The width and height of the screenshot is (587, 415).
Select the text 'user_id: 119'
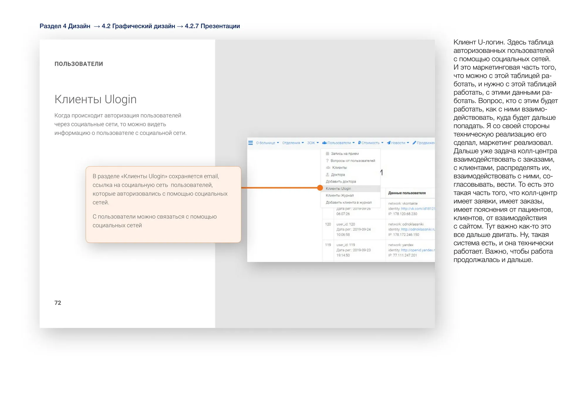(345, 245)
